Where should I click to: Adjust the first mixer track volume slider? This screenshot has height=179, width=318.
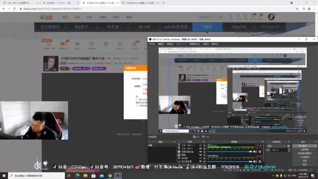230,152
